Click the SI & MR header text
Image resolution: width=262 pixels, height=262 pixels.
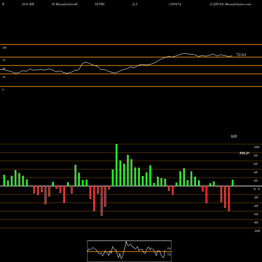[28, 4]
